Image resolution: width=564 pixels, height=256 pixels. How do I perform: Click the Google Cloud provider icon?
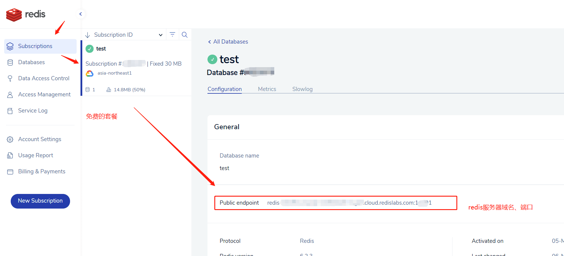pyautogui.click(x=90, y=73)
